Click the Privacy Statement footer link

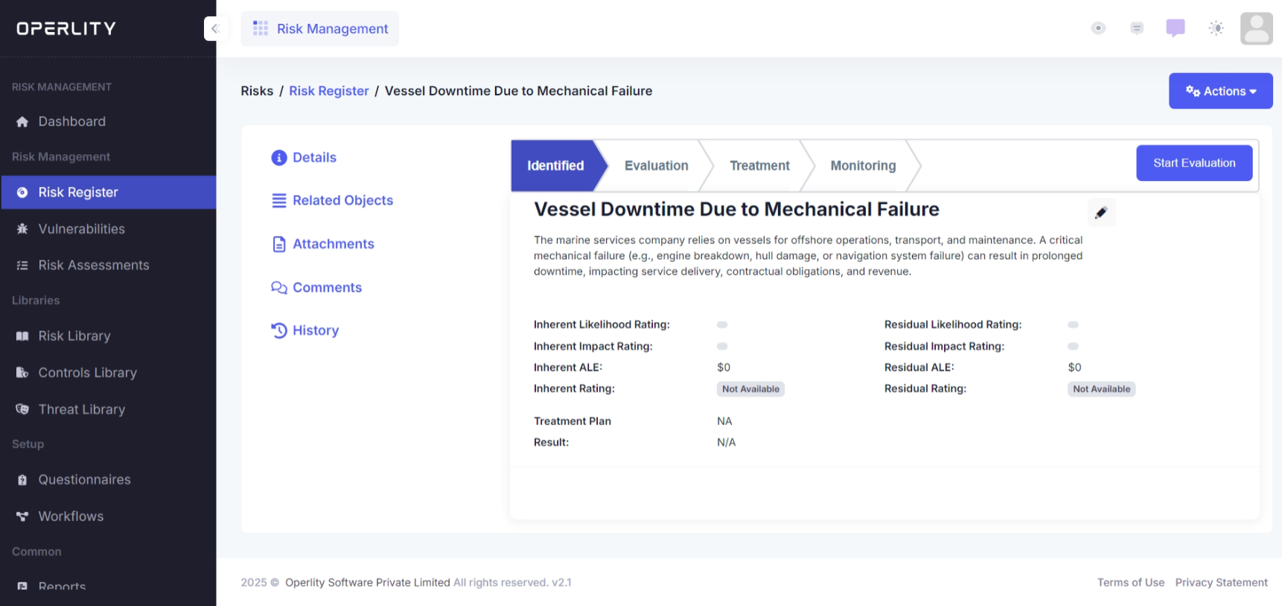point(1221,582)
